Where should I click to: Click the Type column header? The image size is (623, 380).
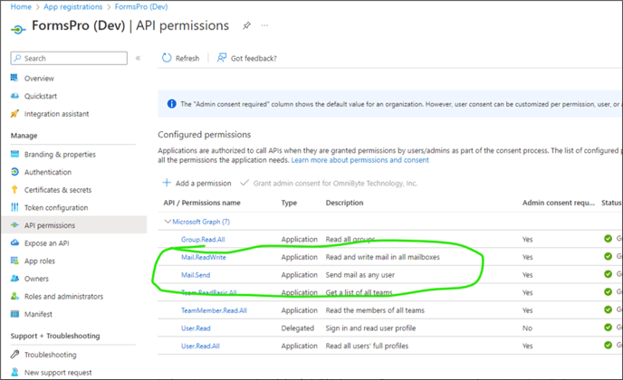289,203
